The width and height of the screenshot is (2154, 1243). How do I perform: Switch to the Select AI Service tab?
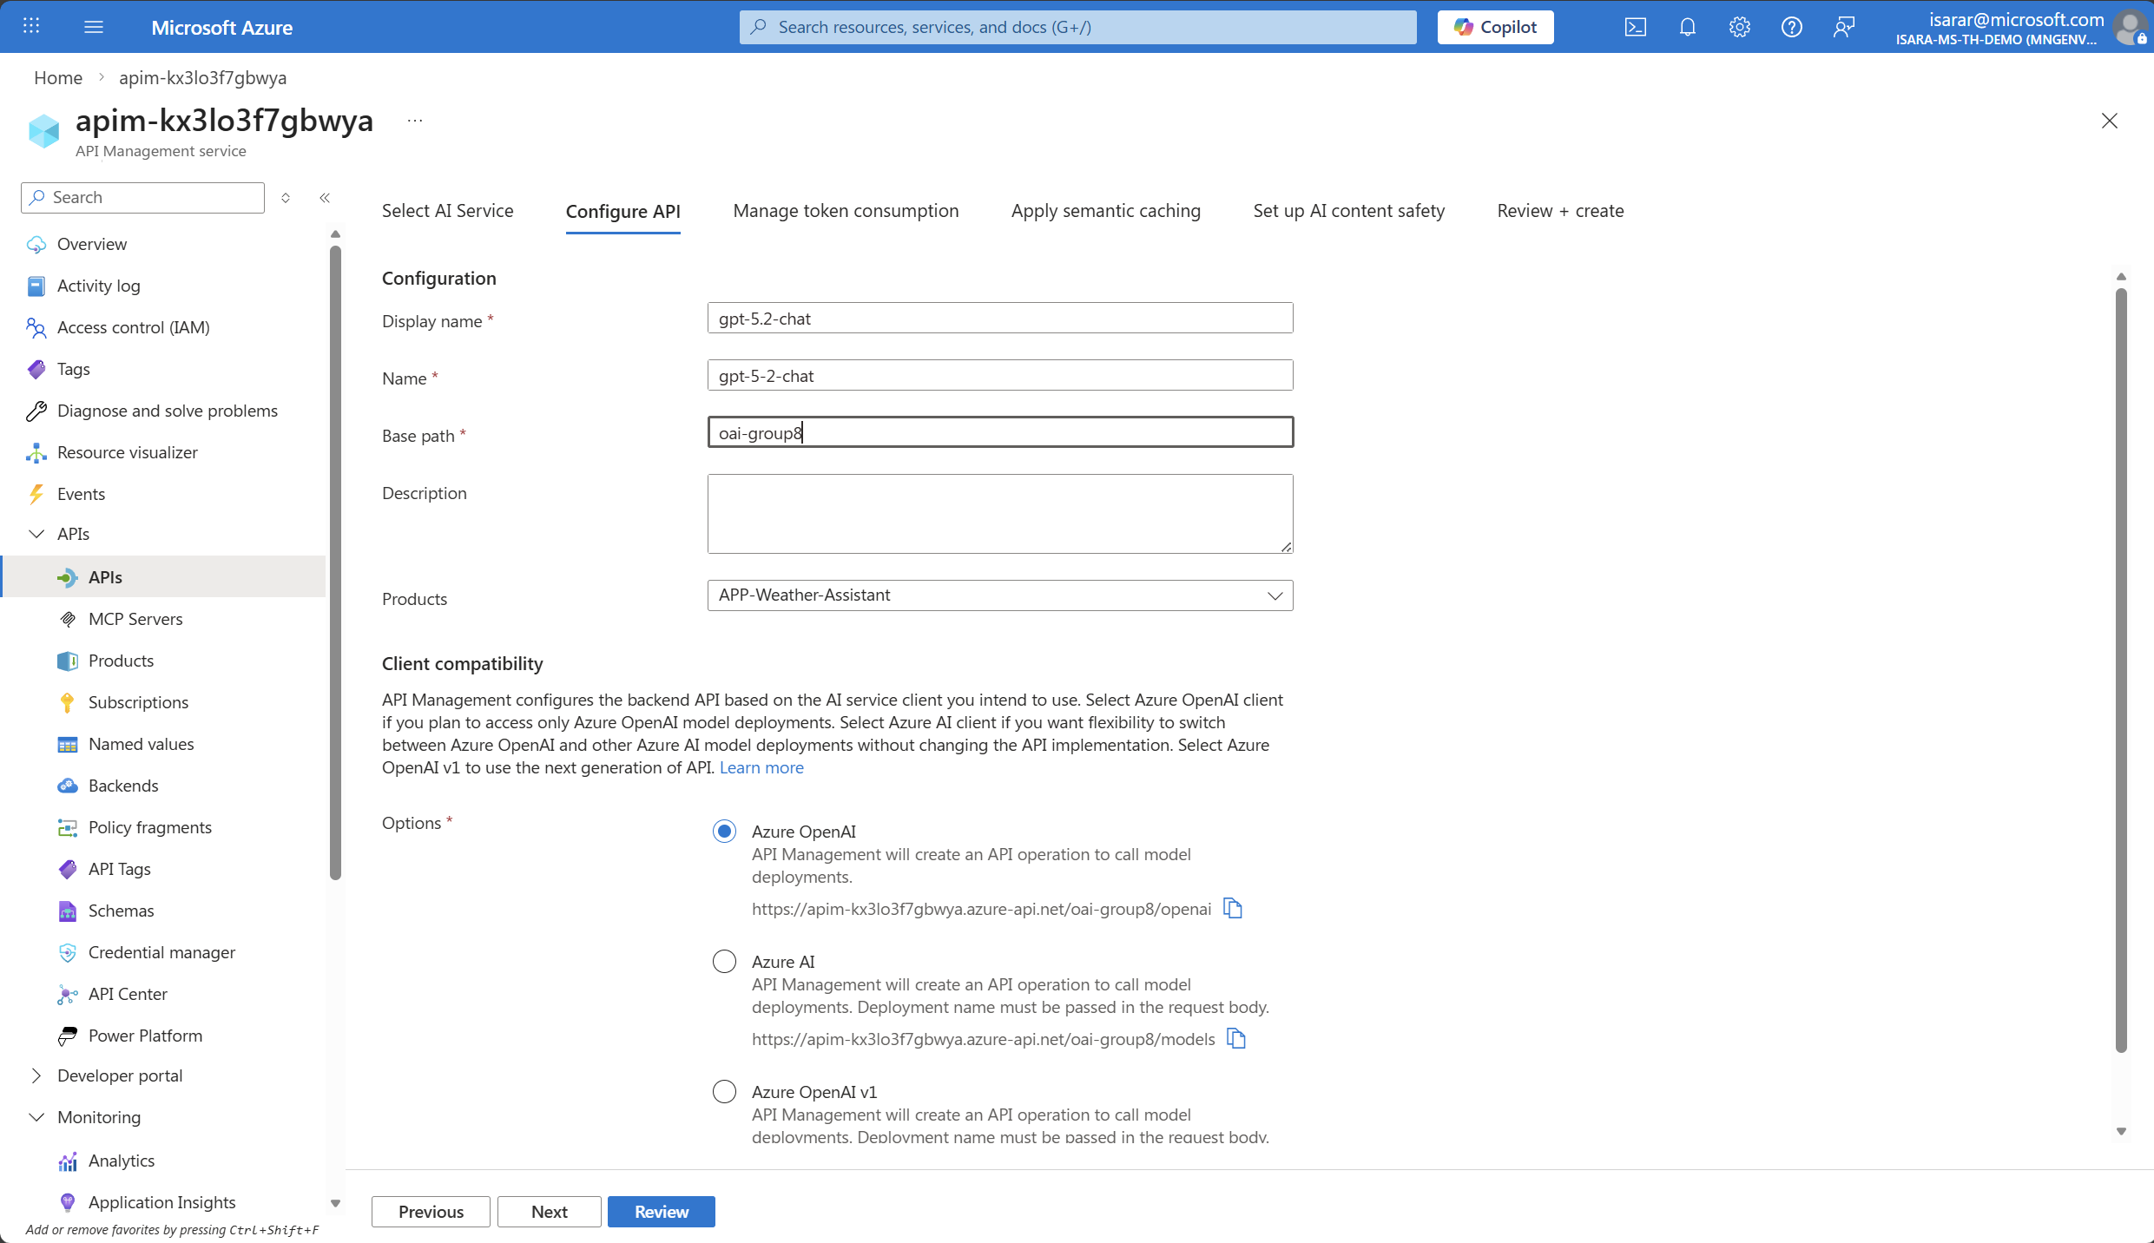[448, 211]
